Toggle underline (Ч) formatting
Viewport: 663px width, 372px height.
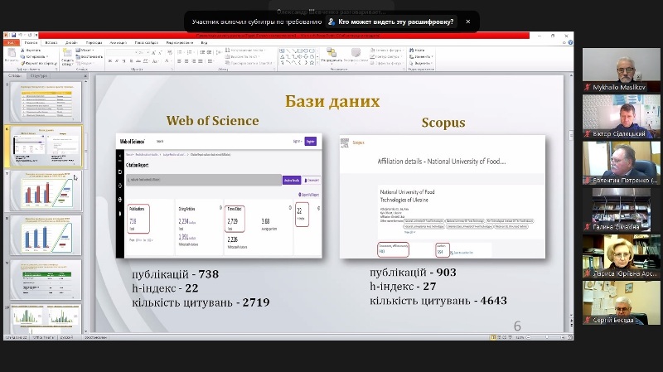(x=123, y=60)
